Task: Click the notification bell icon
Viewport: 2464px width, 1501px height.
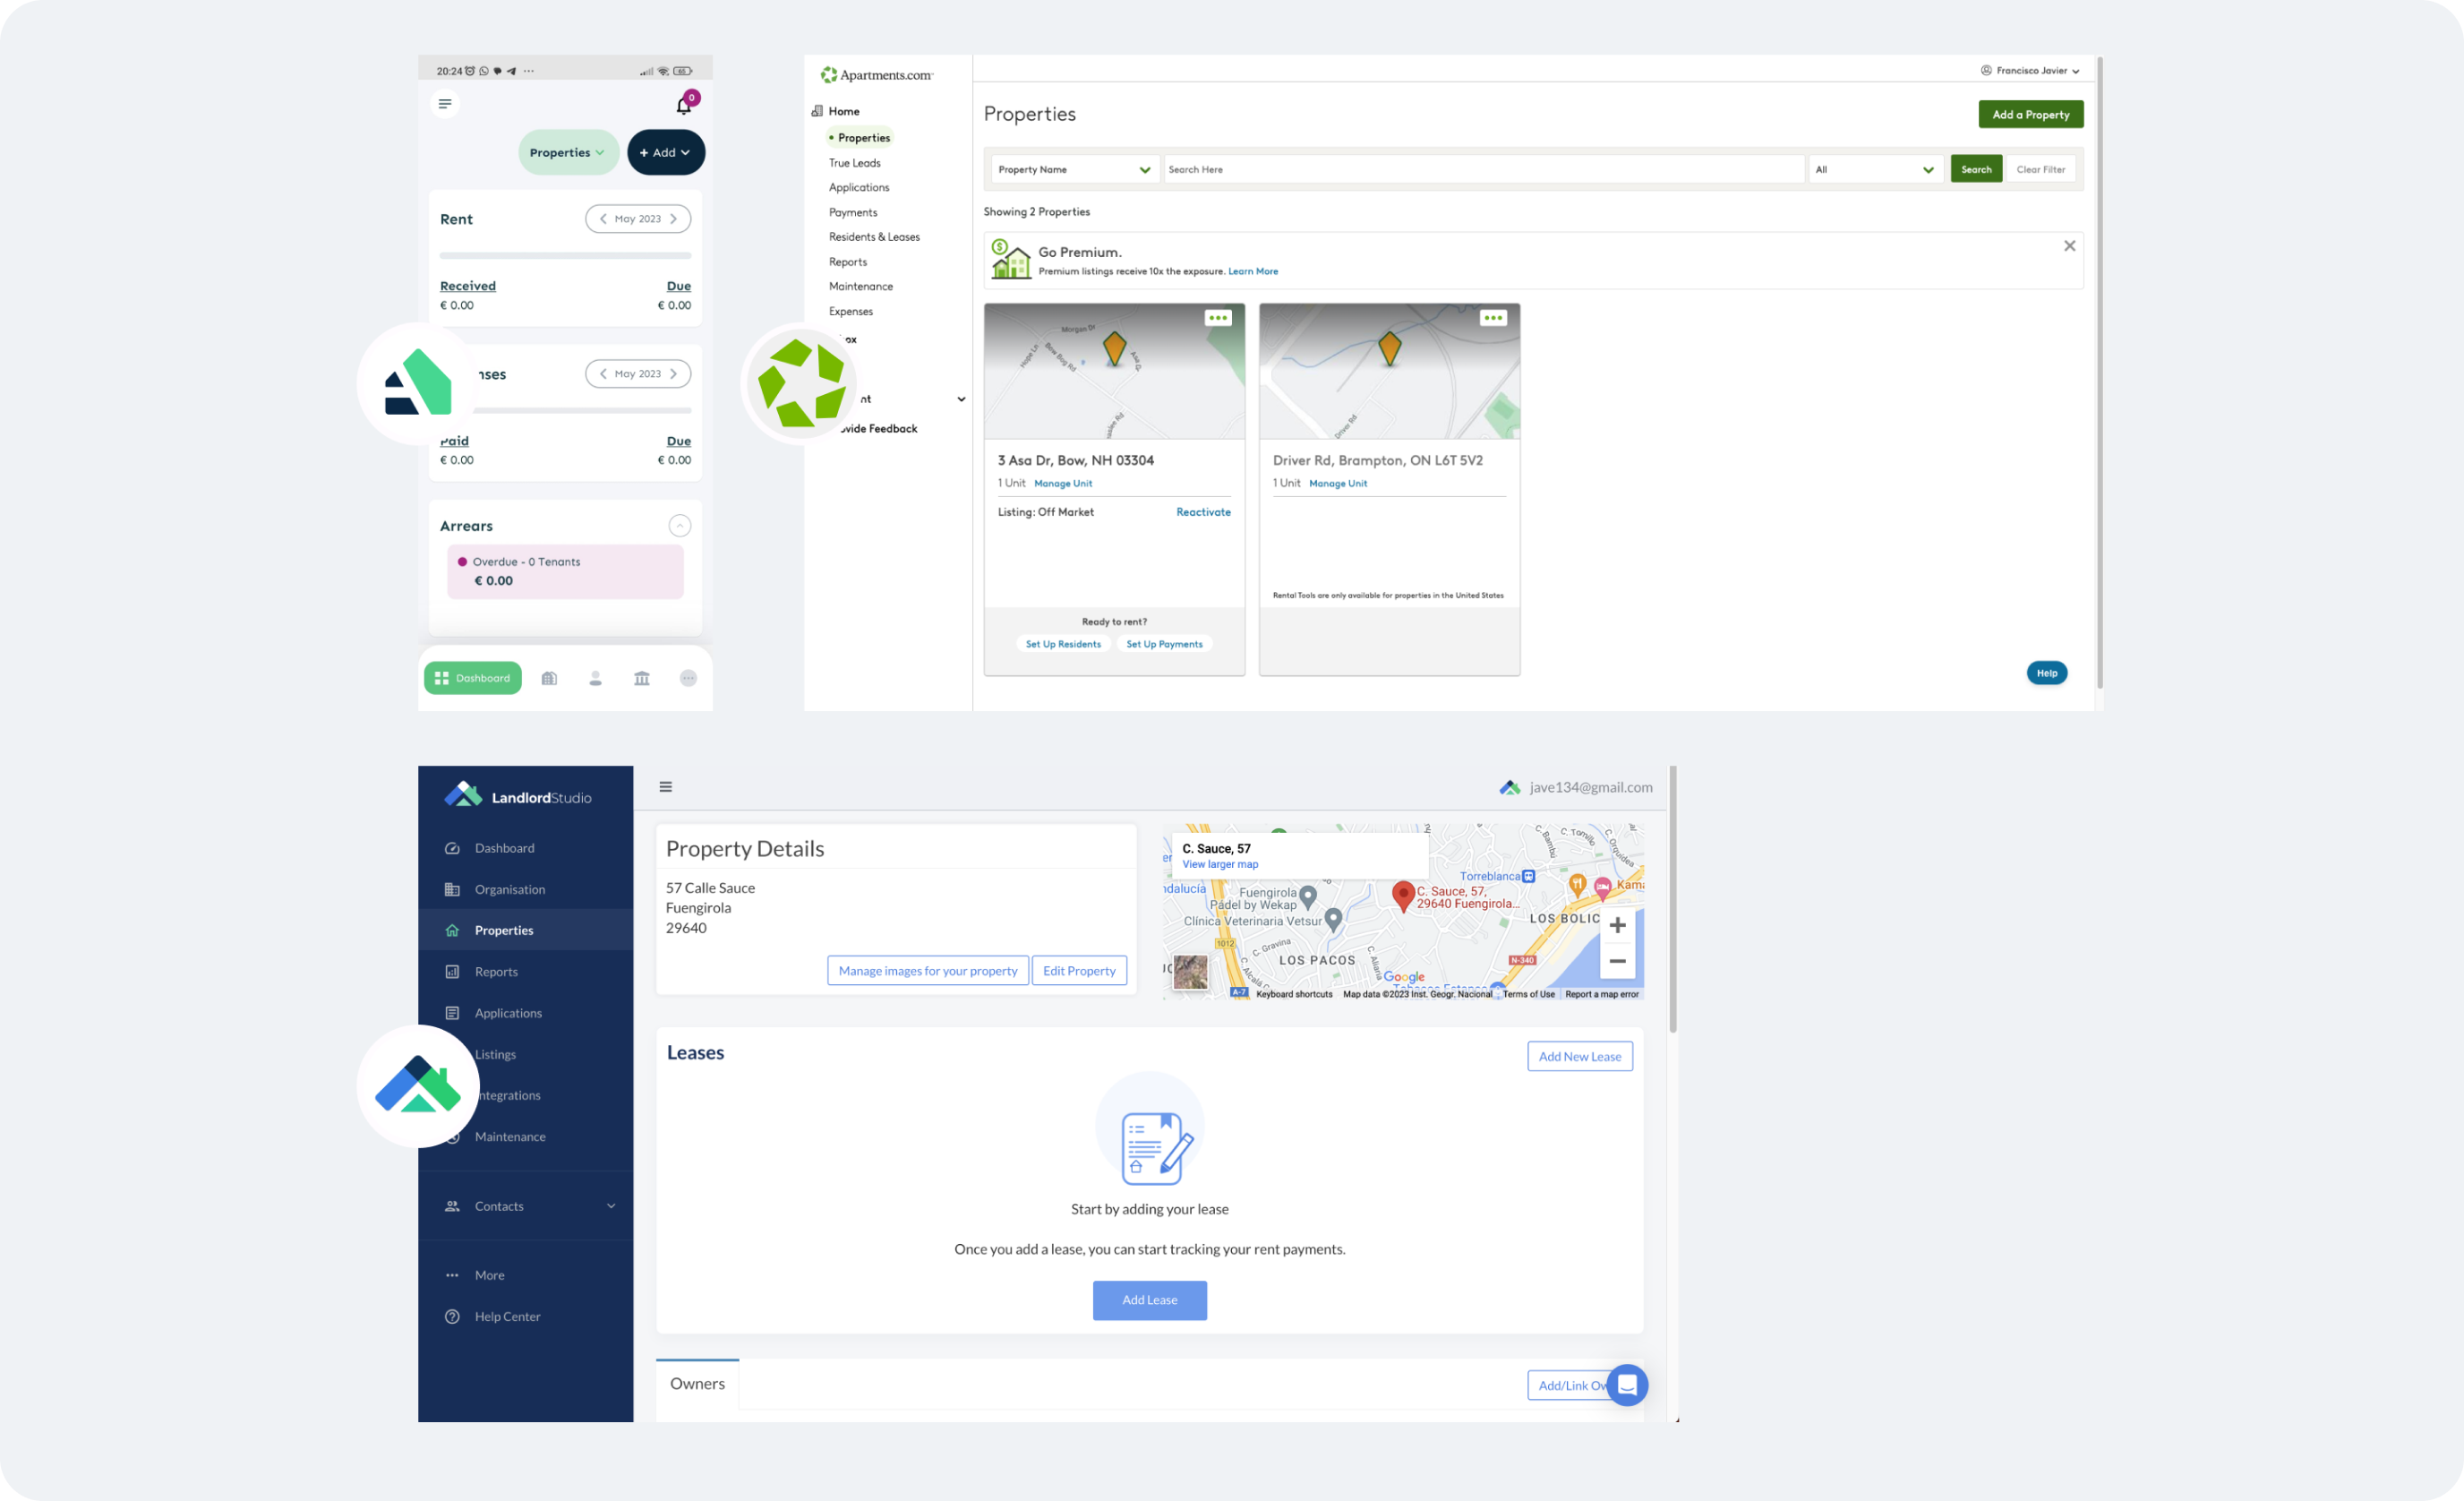Action: [x=684, y=105]
